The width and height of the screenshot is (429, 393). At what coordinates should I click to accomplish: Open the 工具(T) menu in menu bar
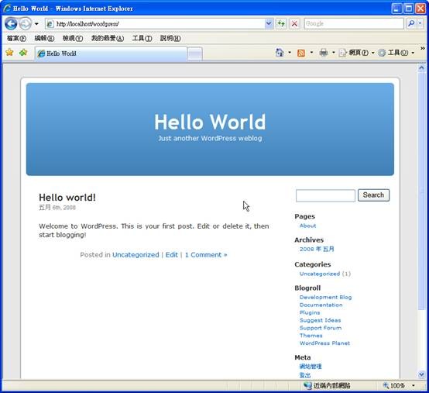[x=142, y=38]
